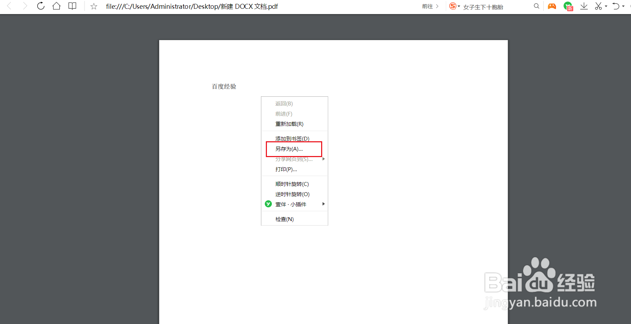
Task: Open the undo icon dropdown arrow
Action: 623,6
